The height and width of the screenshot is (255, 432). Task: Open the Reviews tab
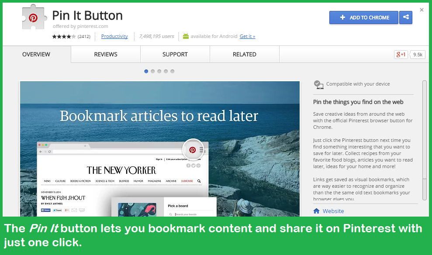point(106,55)
